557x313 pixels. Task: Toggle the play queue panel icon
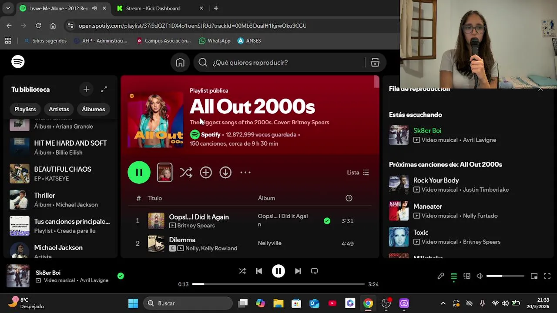point(453,276)
